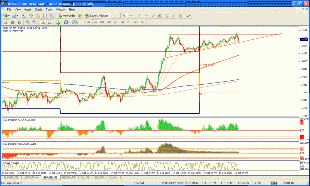Zoom in on the chart
This screenshot has width=310, height=186.
click(x=27, y=22)
